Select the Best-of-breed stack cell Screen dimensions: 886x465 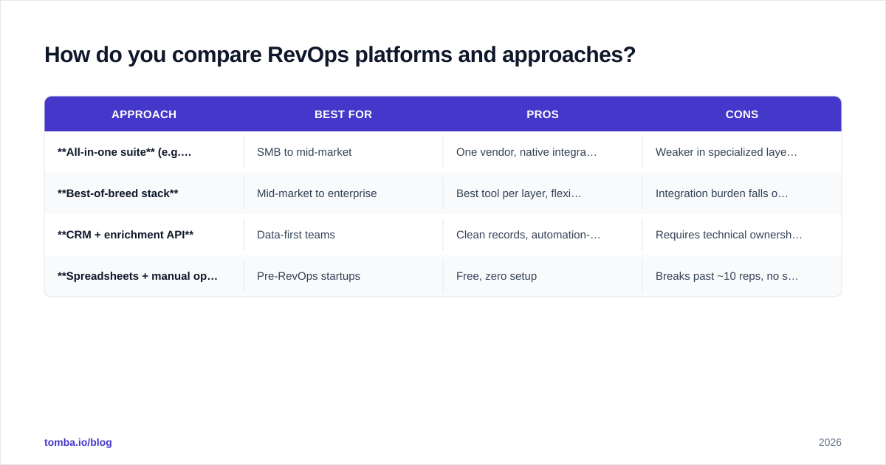click(x=144, y=193)
